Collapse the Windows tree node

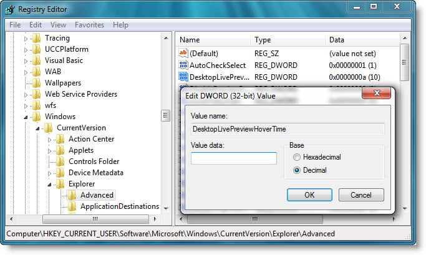click(26, 117)
